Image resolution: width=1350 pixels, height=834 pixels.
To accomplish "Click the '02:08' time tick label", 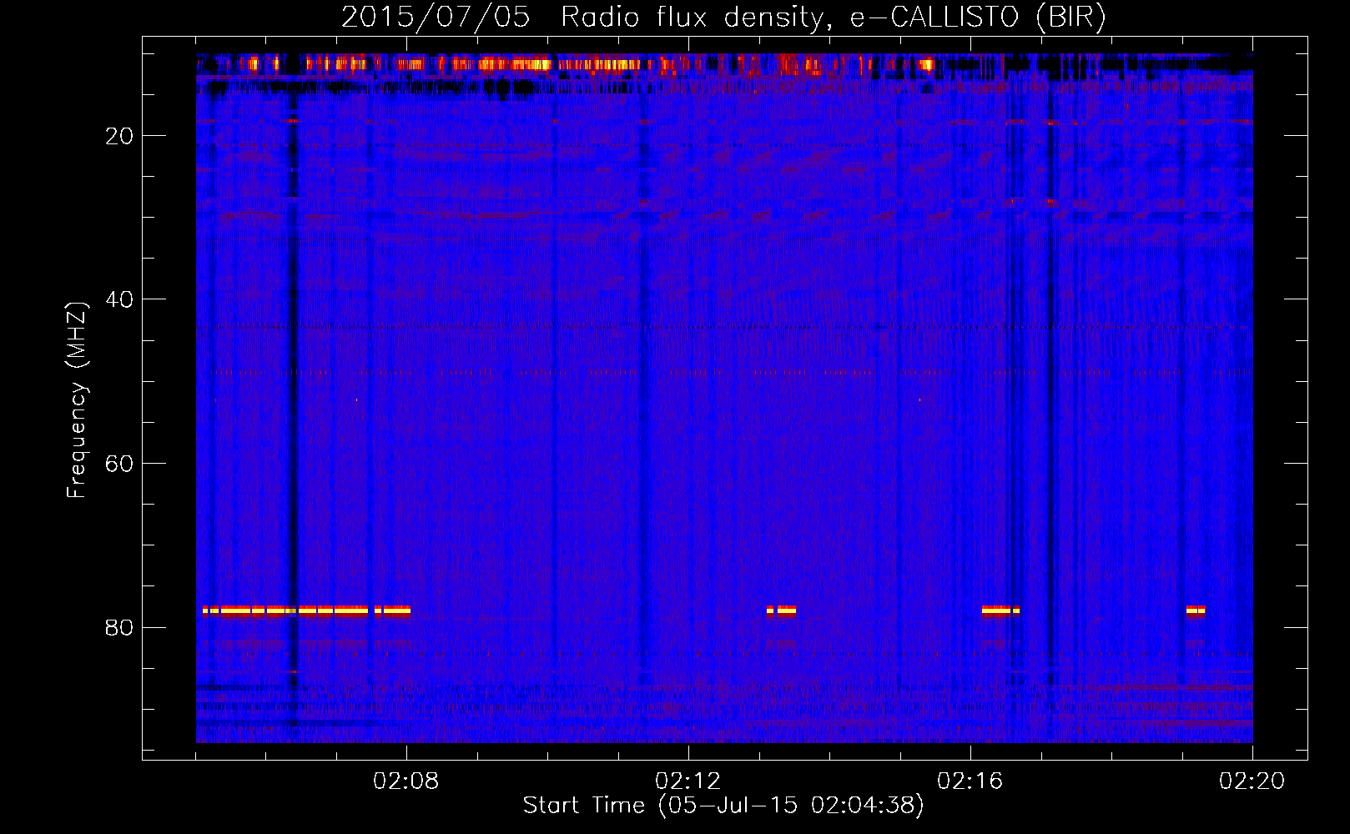I will pos(406,781).
